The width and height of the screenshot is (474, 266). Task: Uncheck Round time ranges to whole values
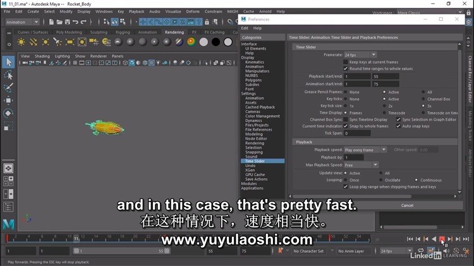(346, 69)
